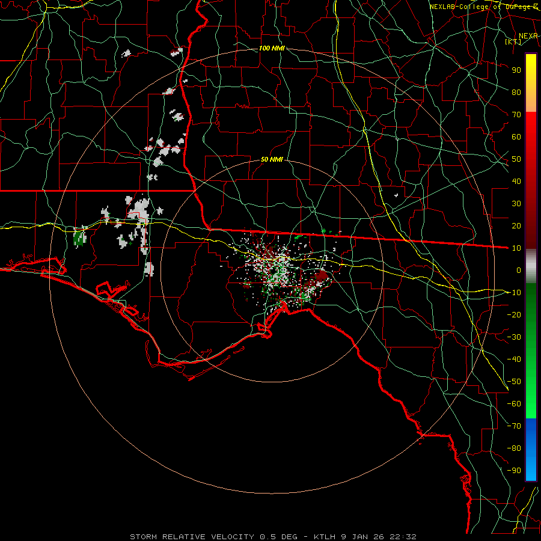Click the -40 value on velocity scale
The width and height of the screenshot is (541, 541).
pos(514,359)
